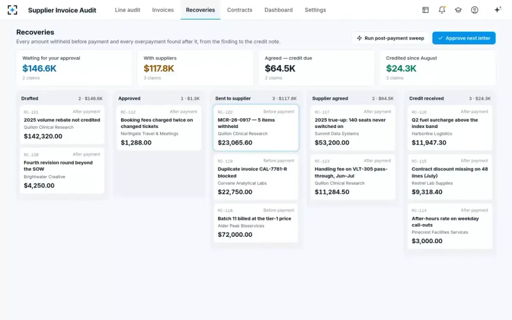
Task: Open the Fourth revision round beyond SOW card
Action: [62, 171]
